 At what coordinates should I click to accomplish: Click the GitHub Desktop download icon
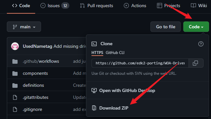tap(94, 90)
